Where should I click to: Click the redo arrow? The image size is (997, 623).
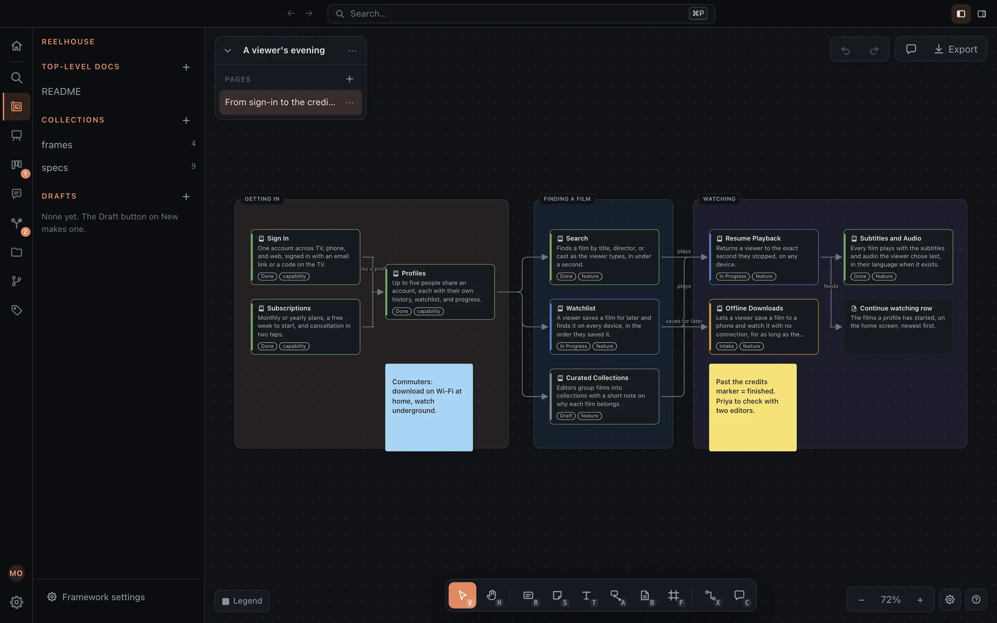click(874, 50)
